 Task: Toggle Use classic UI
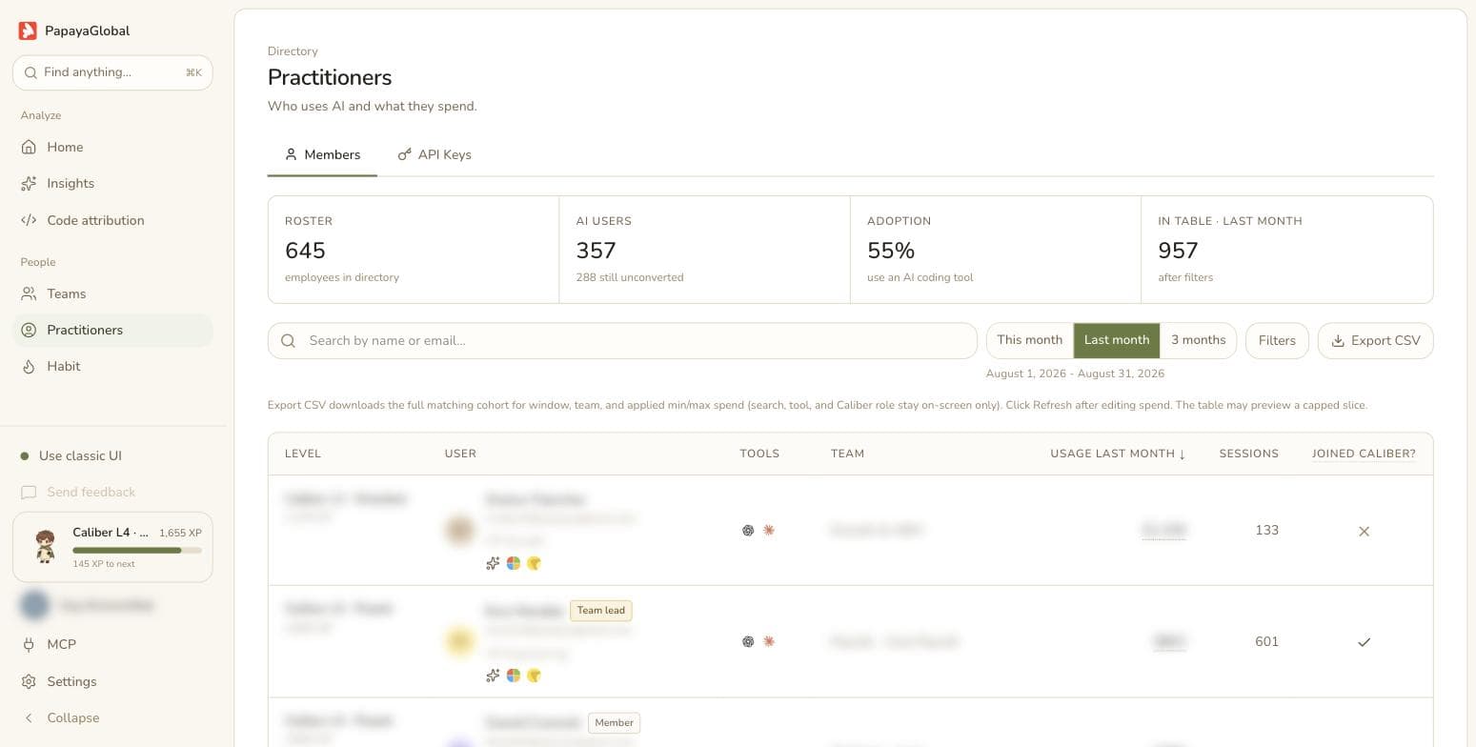coord(112,455)
